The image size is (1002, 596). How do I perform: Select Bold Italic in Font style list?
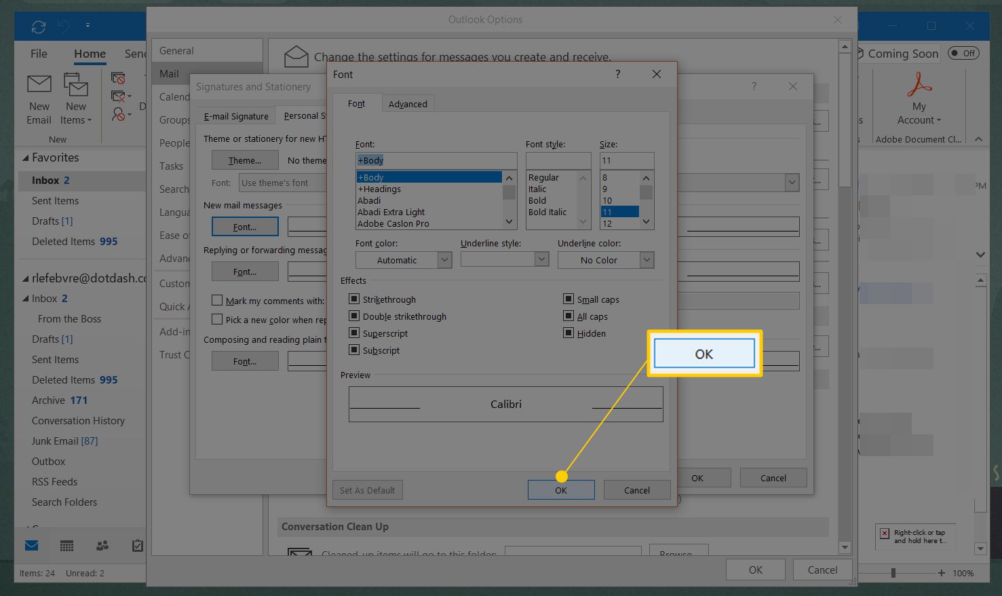pos(547,212)
